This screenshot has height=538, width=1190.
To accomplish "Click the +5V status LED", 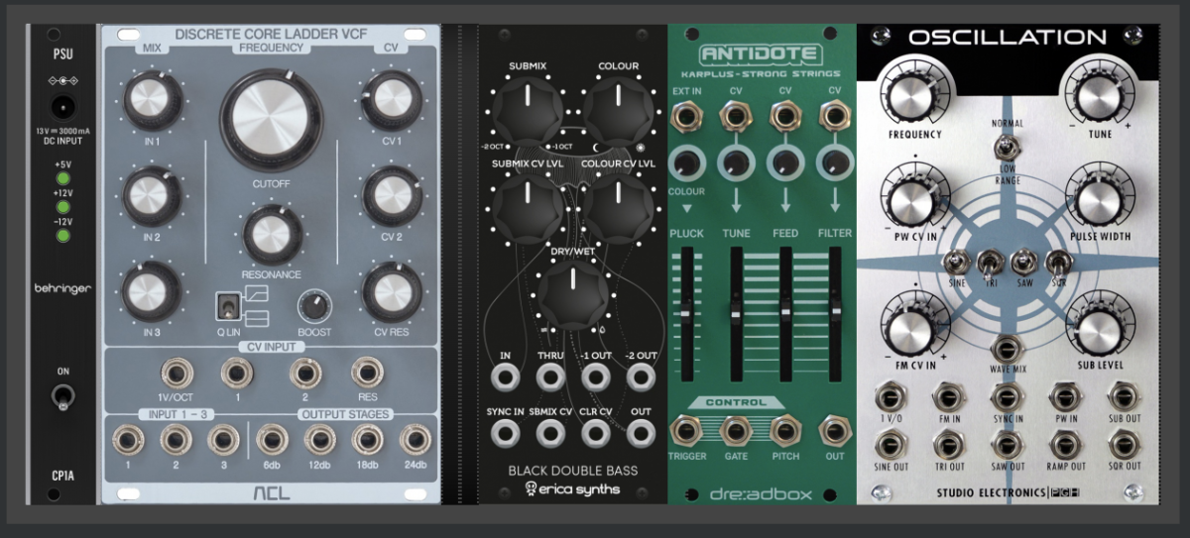I will 62,179.
